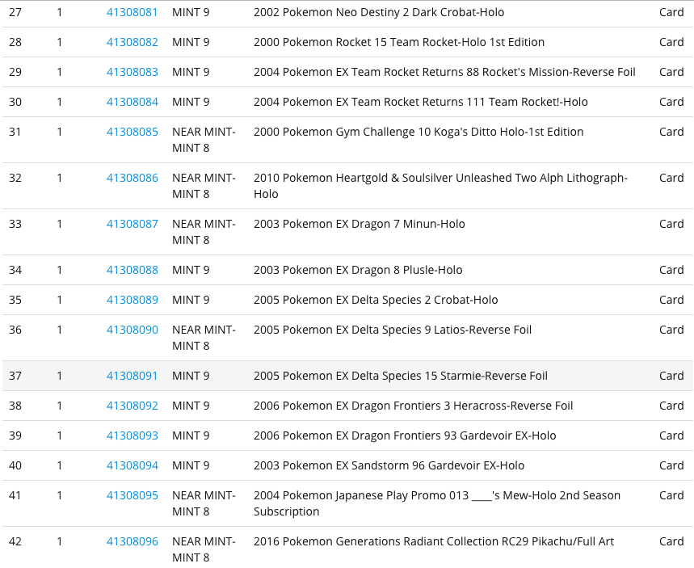Image resolution: width=694 pixels, height=568 pixels.
Task: Open cert number 41308082 link
Action: [132, 42]
